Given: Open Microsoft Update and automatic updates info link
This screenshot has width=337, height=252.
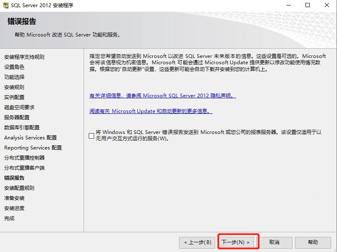Looking at the screenshot, I should [151, 111].
